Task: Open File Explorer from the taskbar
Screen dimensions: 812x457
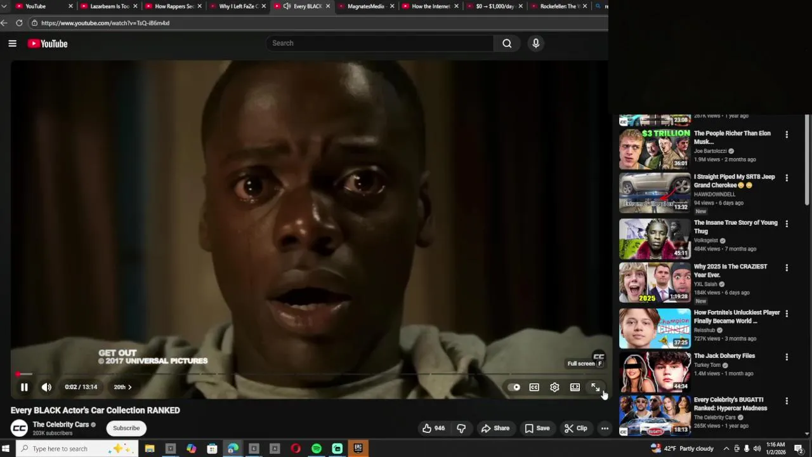Action: (150, 449)
